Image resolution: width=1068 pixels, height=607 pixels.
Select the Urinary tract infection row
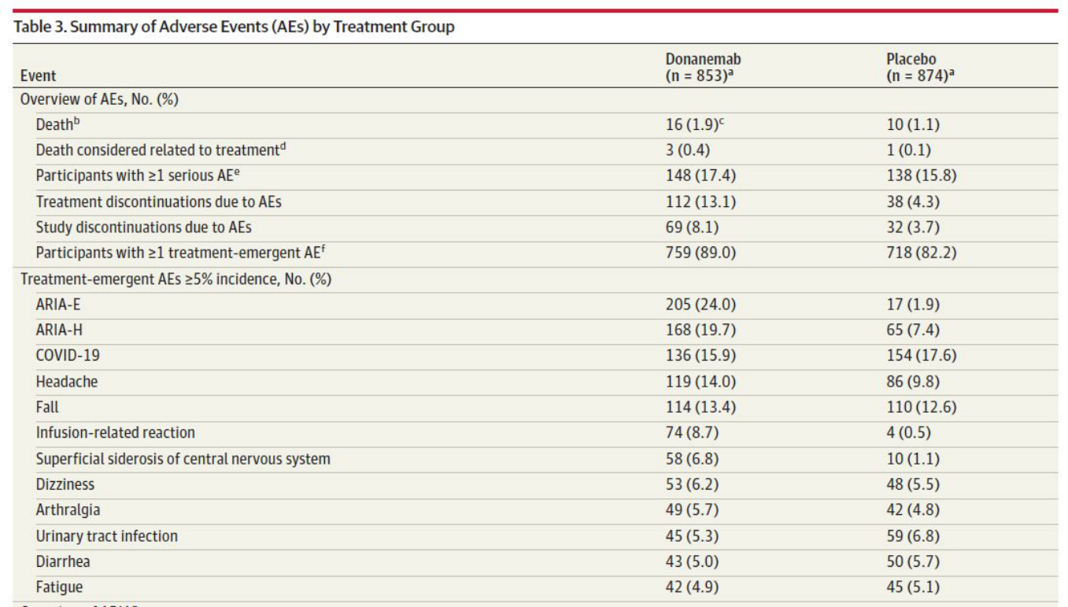tap(534, 536)
